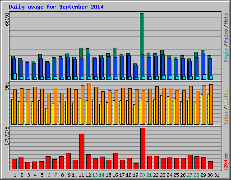This screenshot has height=180, width=231.
Task: Click the red KBytes bar for day 20
Action: pyautogui.click(x=143, y=148)
